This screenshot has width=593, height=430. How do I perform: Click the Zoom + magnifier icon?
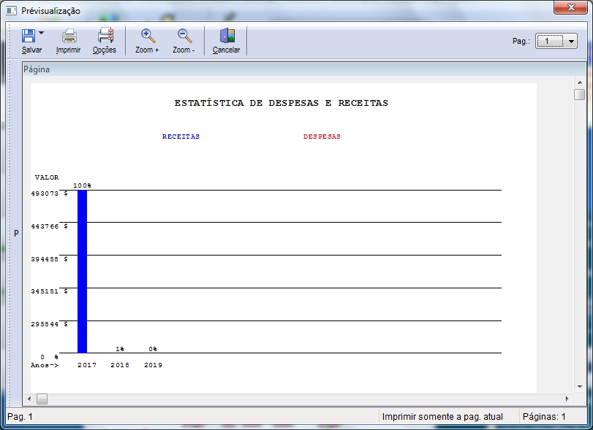coord(148,36)
